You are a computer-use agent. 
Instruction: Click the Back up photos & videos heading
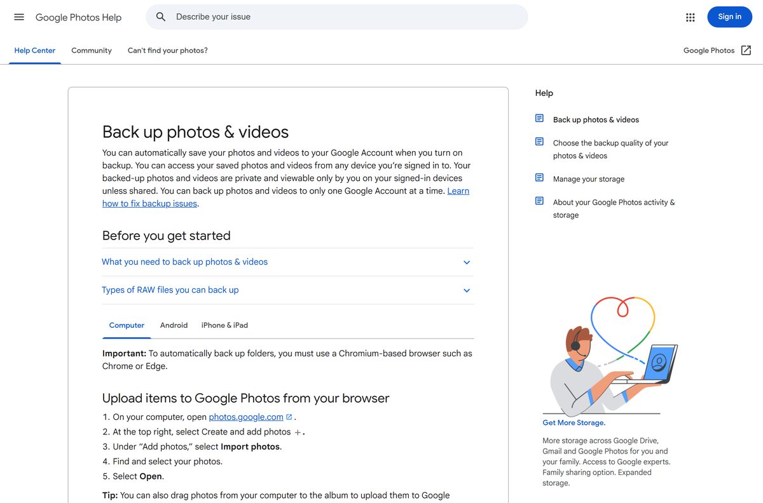(195, 132)
